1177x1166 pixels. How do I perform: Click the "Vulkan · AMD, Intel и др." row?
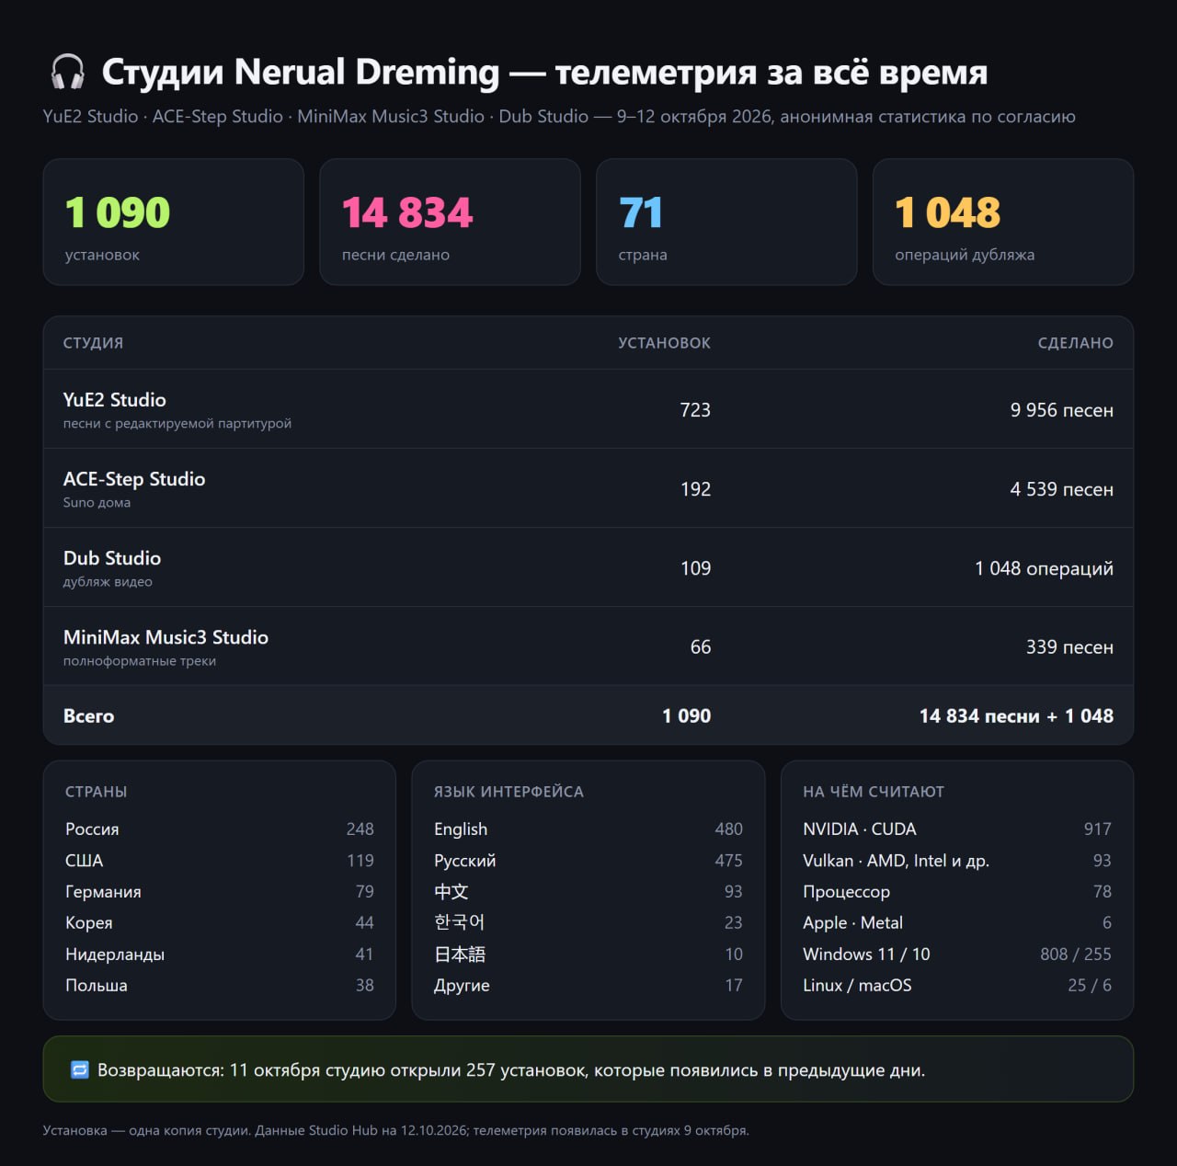click(x=957, y=860)
